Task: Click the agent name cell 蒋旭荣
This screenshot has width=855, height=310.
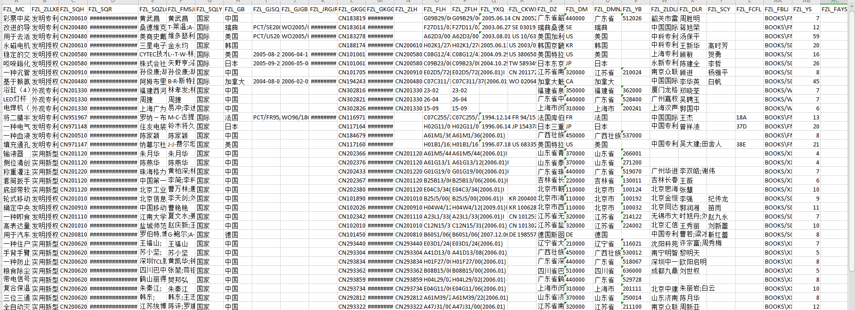Action: click(x=693, y=27)
